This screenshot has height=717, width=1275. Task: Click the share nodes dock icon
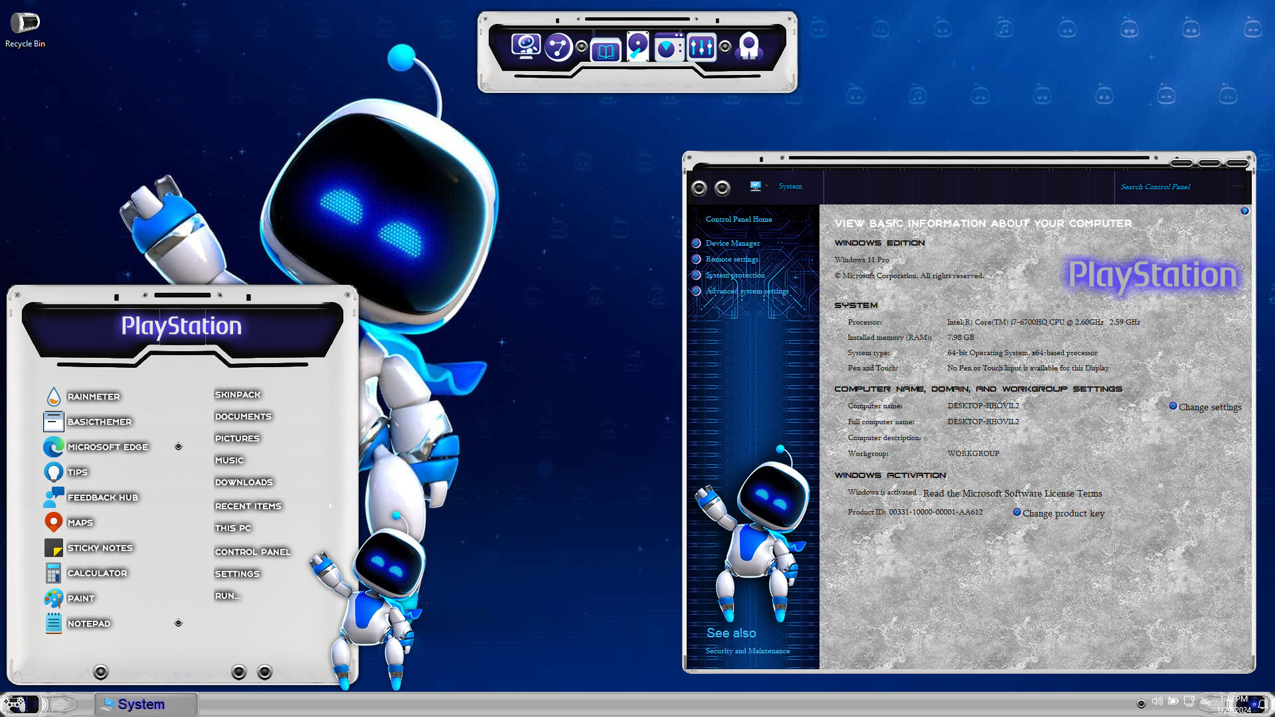558,46
